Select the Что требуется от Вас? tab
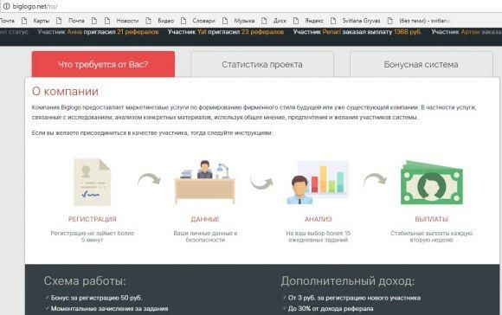 (103, 64)
